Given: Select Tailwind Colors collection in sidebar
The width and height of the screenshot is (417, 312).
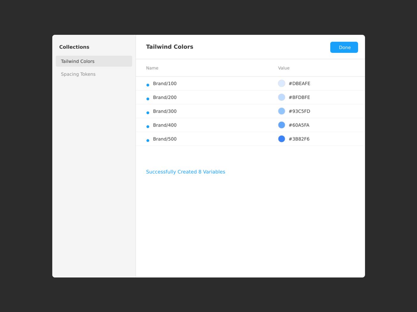Looking at the screenshot, I should click(94, 61).
